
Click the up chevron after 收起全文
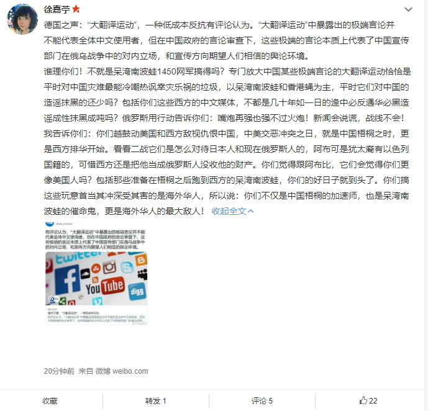tap(251, 211)
